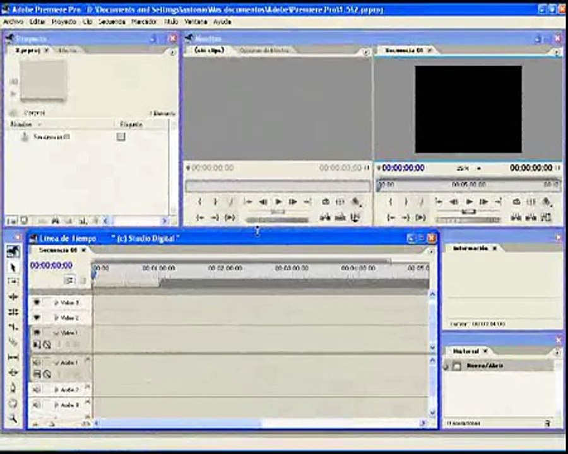This screenshot has width=568, height=454.
Task: Hide the Video 3 track eye
Action: point(36,302)
